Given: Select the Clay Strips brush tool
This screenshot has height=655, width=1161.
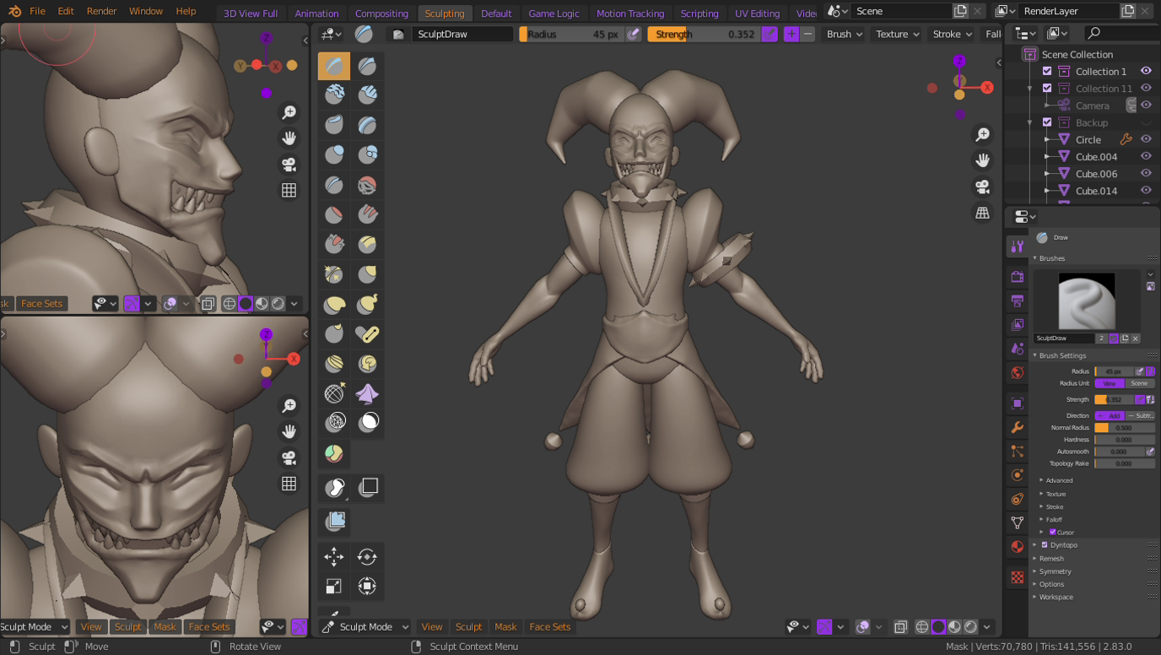Looking at the screenshot, I should [x=367, y=95].
